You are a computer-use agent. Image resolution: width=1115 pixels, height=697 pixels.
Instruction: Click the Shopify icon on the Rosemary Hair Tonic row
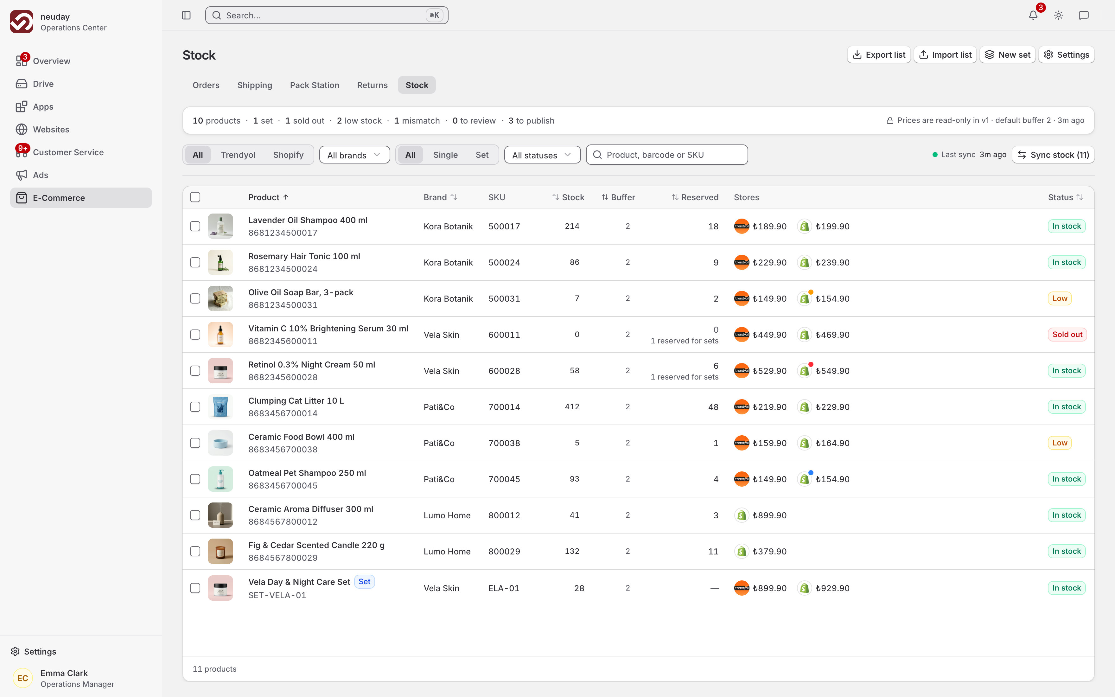pyautogui.click(x=805, y=262)
